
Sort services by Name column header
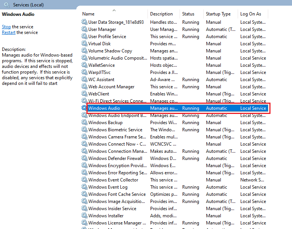pos(88,14)
